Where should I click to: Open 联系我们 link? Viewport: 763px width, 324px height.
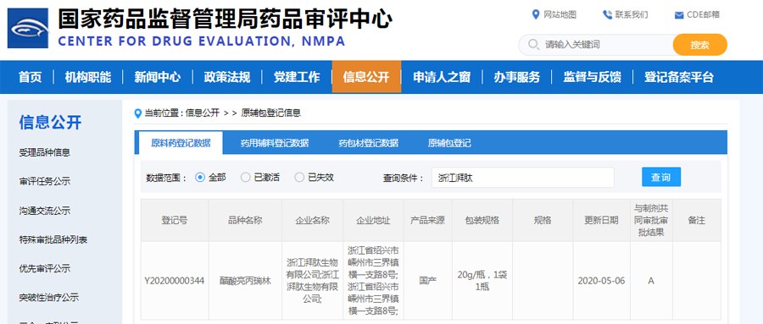click(632, 14)
